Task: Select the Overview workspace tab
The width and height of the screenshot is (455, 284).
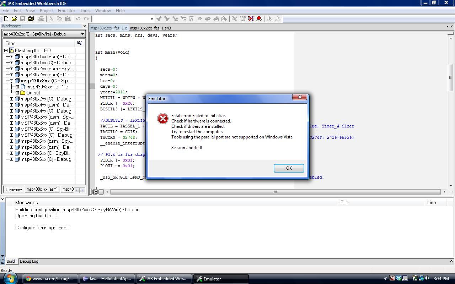Action: pyautogui.click(x=14, y=189)
